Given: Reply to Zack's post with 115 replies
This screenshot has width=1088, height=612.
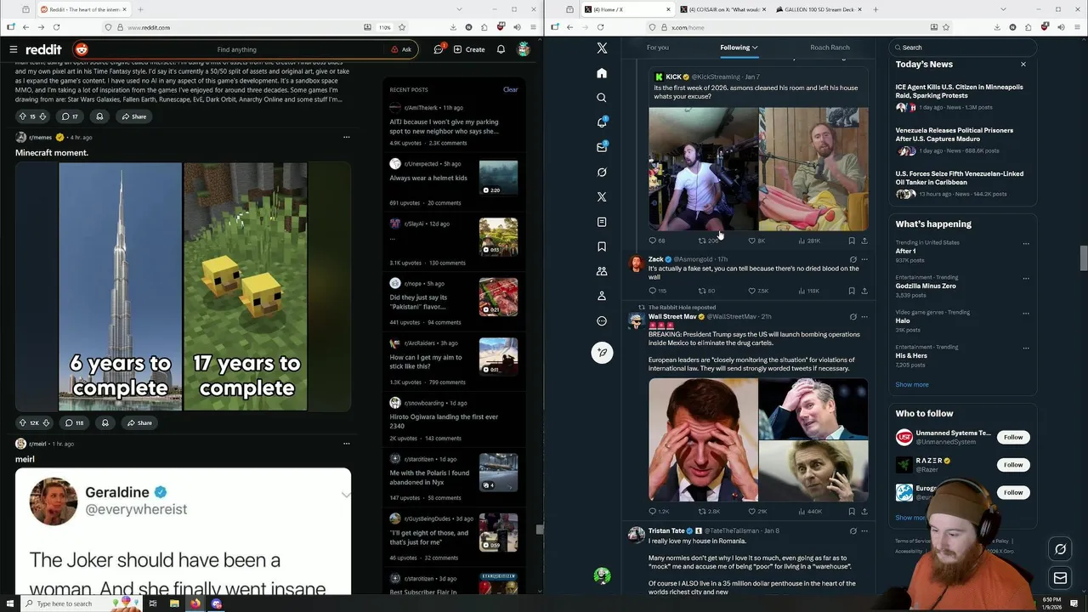Looking at the screenshot, I should 657,291.
